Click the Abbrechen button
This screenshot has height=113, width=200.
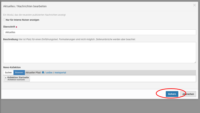point(188,94)
